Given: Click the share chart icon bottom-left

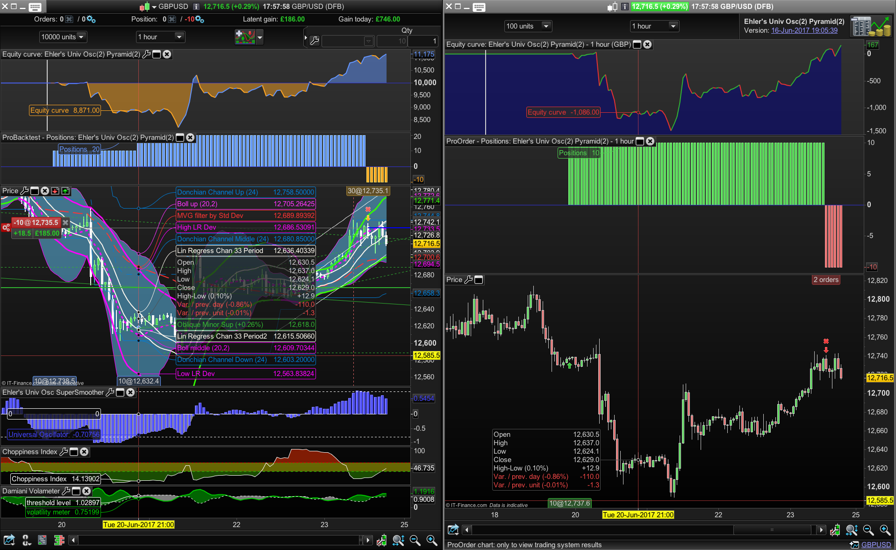Looking at the screenshot, I should click(x=9, y=540).
